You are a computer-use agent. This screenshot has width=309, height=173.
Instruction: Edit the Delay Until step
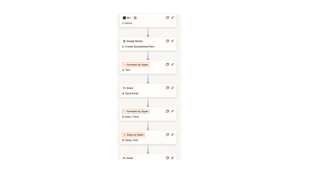172,135
